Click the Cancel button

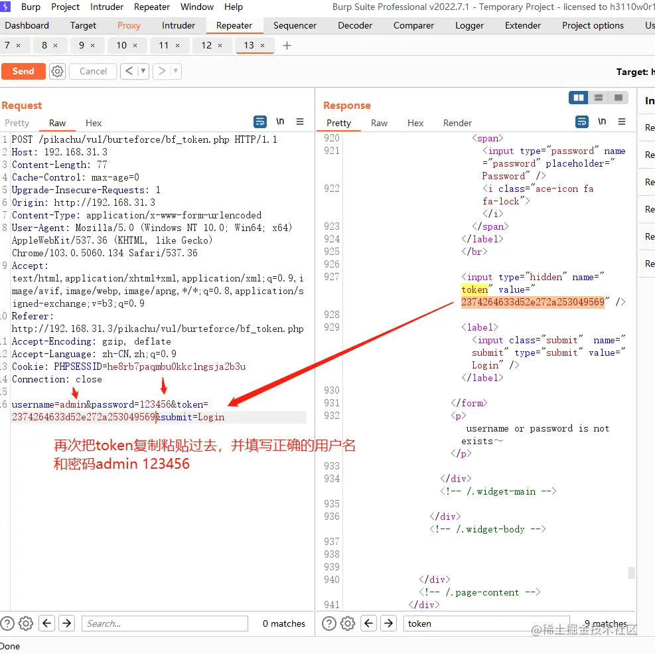point(93,72)
